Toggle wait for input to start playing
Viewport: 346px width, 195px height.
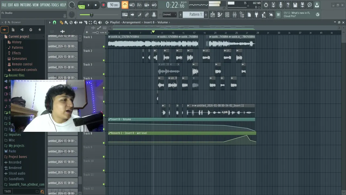click(x=132, y=5)
